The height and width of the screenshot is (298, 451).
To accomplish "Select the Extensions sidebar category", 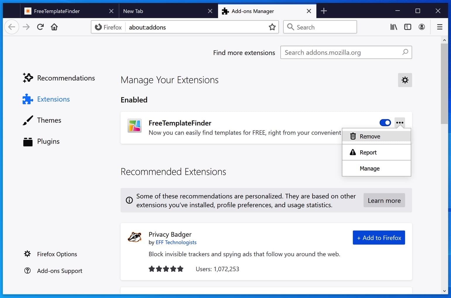I will click(46, 99).
